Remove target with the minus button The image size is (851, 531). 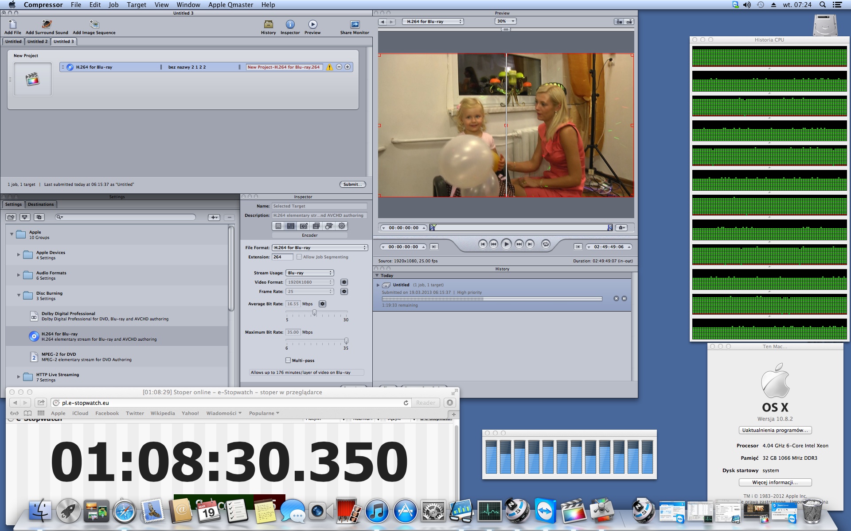pyautogui.click(x=339, y=67)
